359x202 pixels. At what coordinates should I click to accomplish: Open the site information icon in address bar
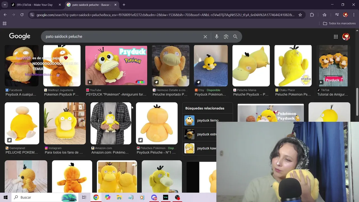click(32, 15)
